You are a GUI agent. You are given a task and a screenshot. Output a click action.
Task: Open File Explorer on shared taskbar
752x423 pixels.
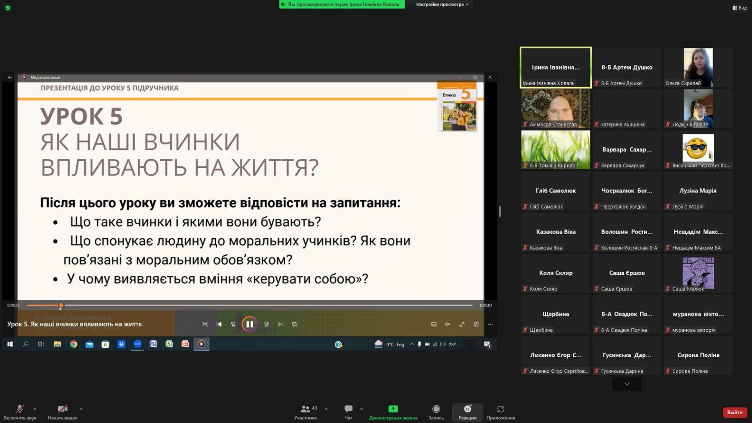pos(57,344)
